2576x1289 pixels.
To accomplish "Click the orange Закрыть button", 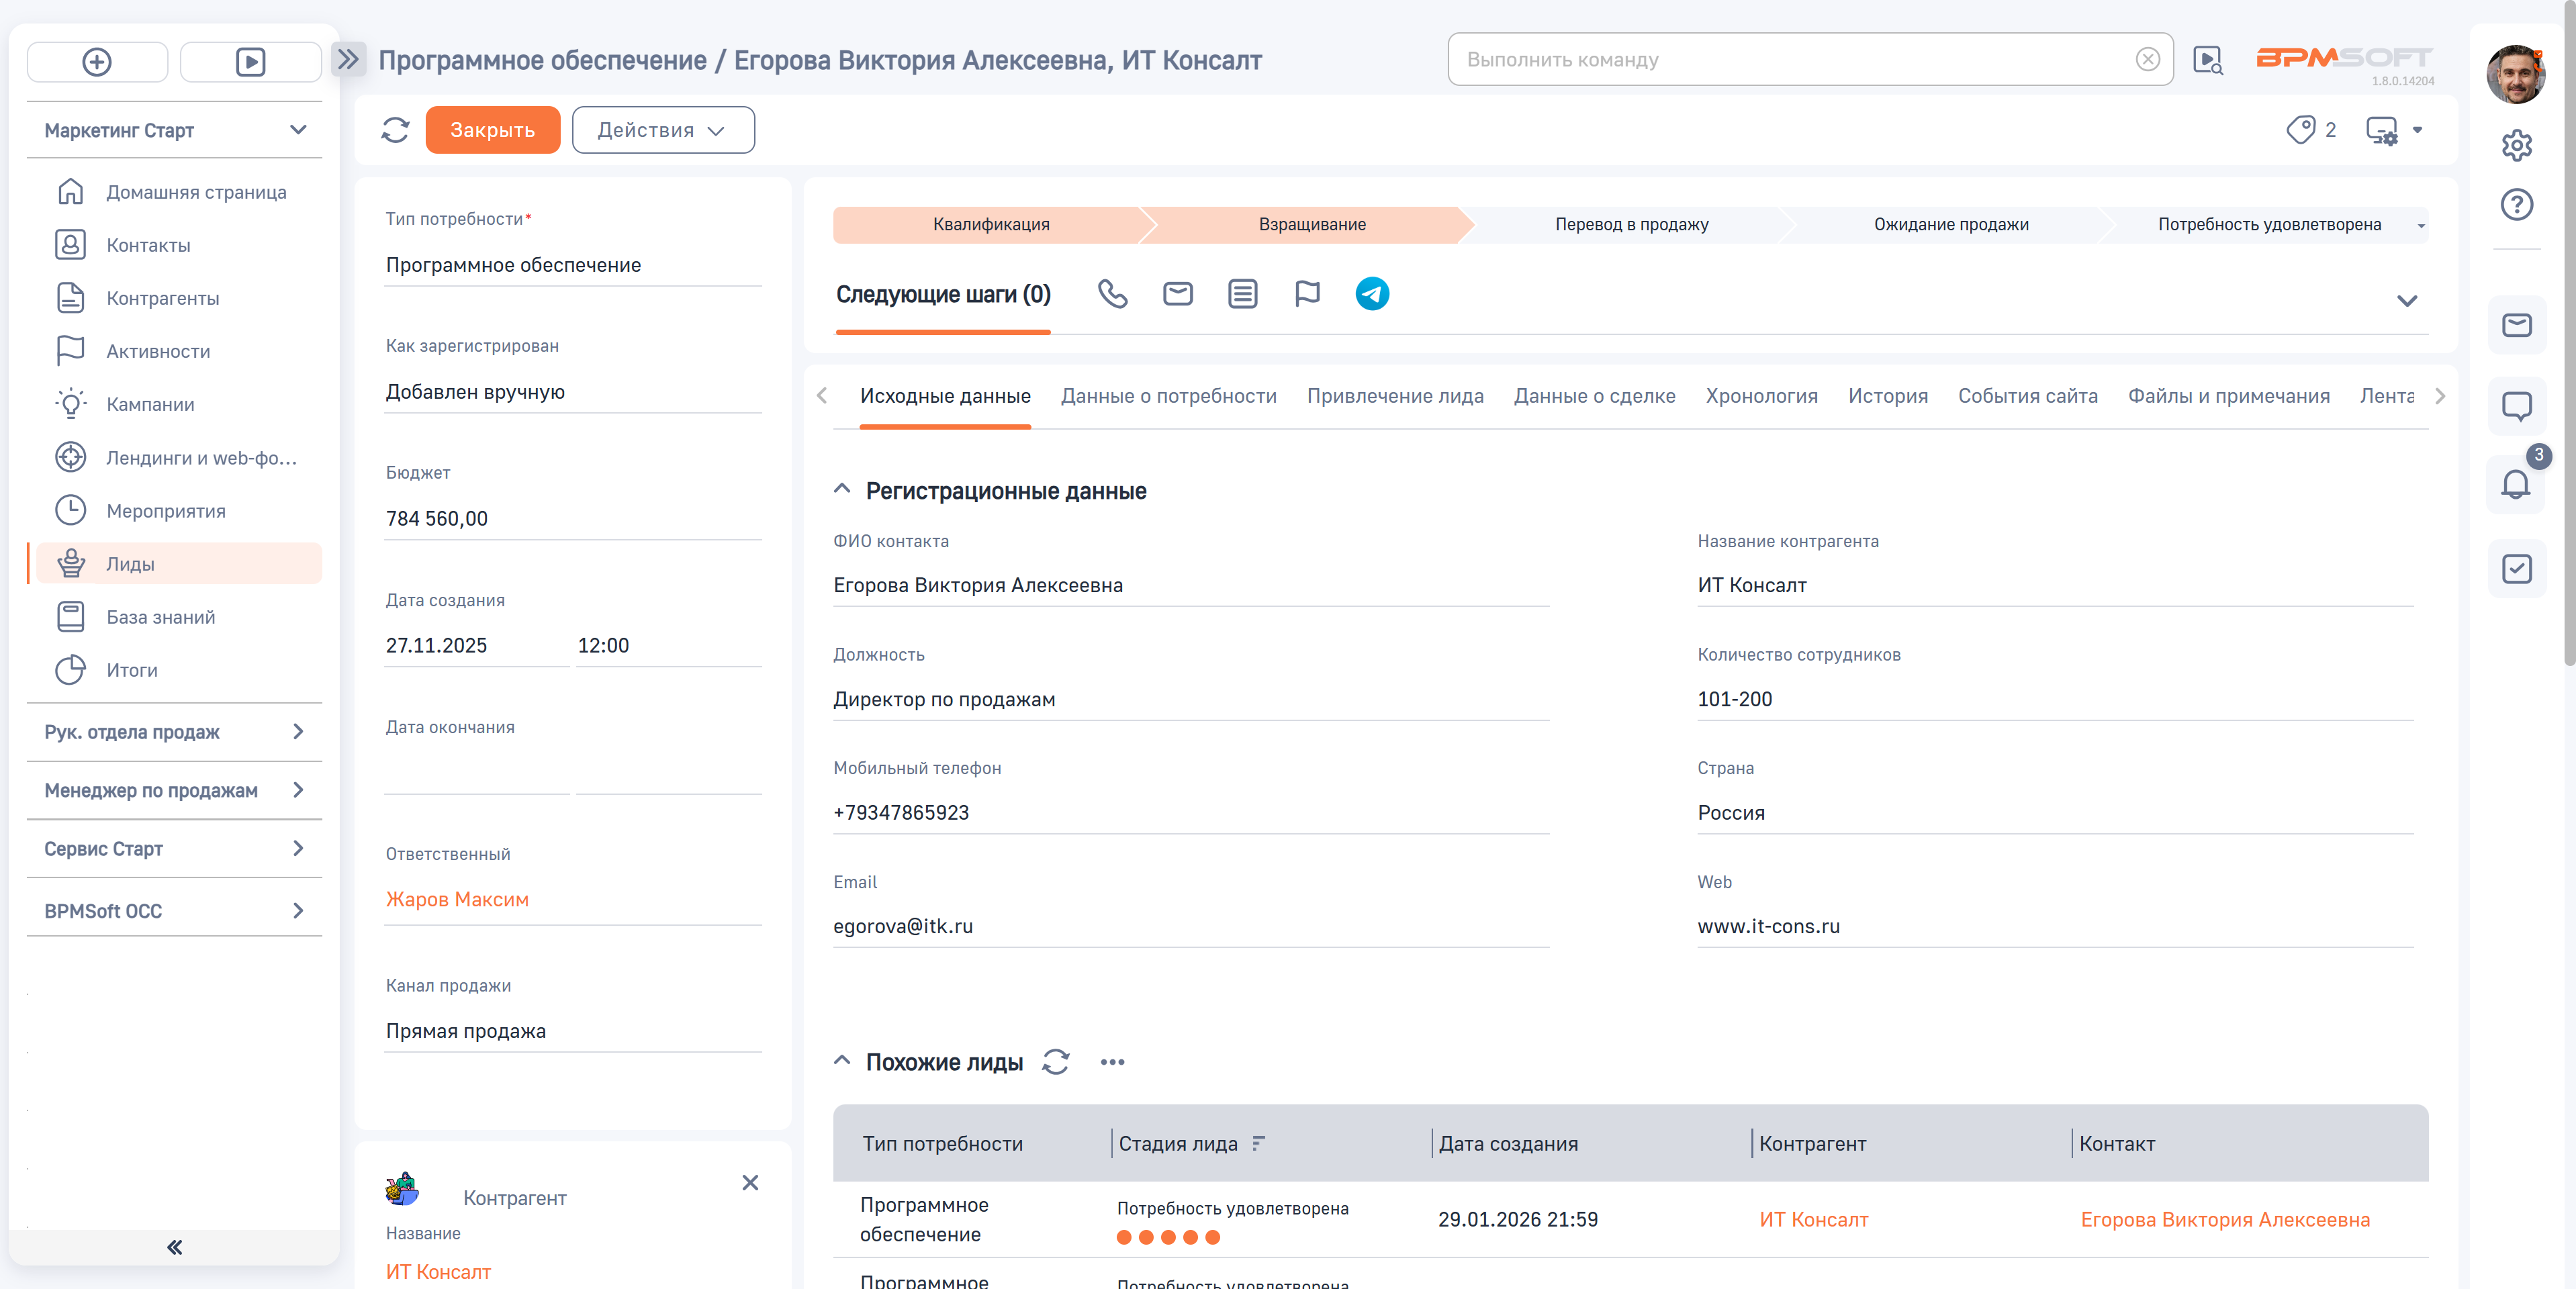I will click(x=492, y=130).
